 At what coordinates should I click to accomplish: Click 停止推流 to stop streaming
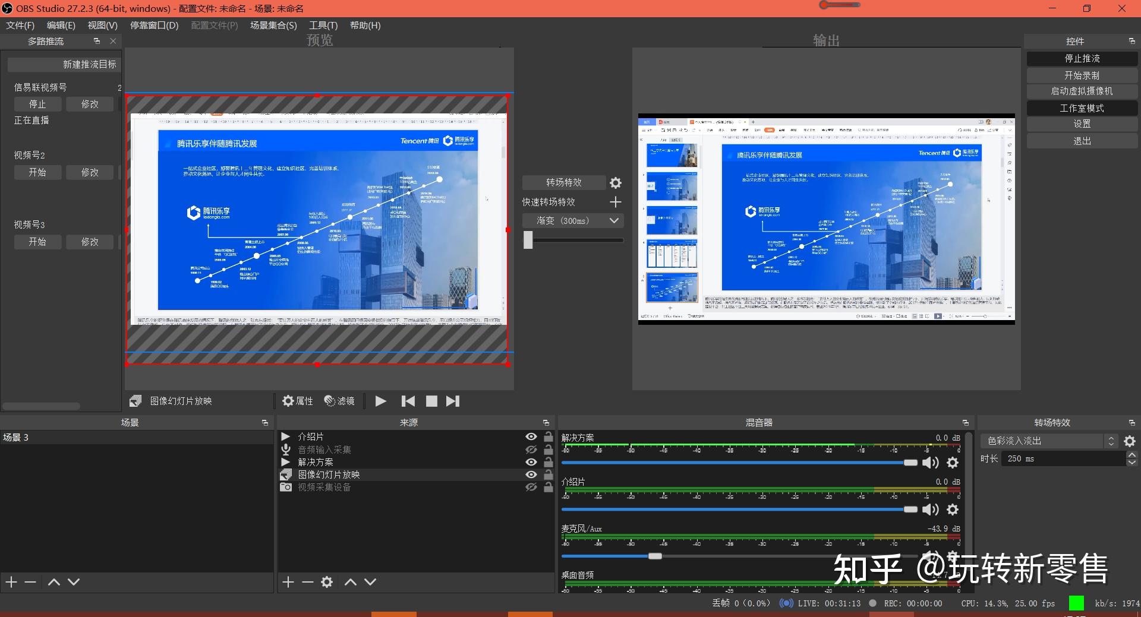click(1082, 58)
